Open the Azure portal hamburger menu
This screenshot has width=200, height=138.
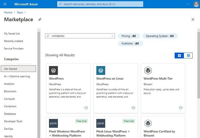coord(5,4)
